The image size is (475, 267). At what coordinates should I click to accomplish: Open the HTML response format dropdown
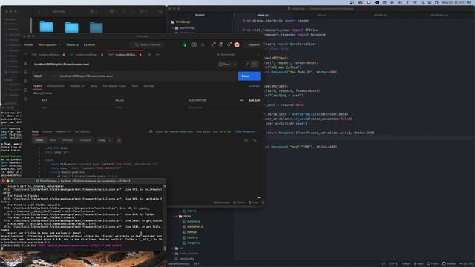[105, 140]
